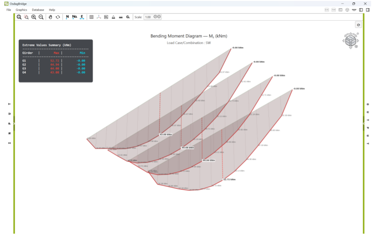Toggle node numbers with No. icon
The width and height of the screenshot is (372, 241).
pos(74,17)
